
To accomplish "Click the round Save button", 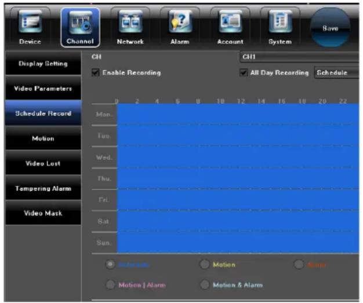I will (331, 28).
